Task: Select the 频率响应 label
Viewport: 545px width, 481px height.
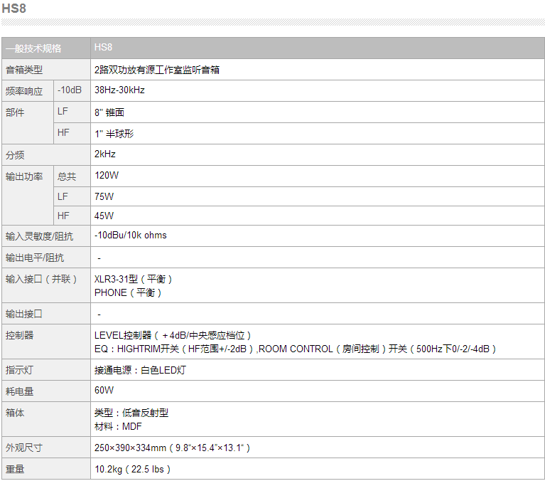Action: point(24,91)
